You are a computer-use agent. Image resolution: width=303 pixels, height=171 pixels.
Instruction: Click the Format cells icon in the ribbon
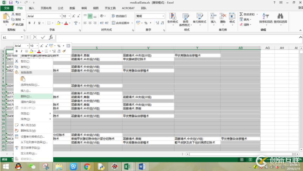tap(232, 16)
